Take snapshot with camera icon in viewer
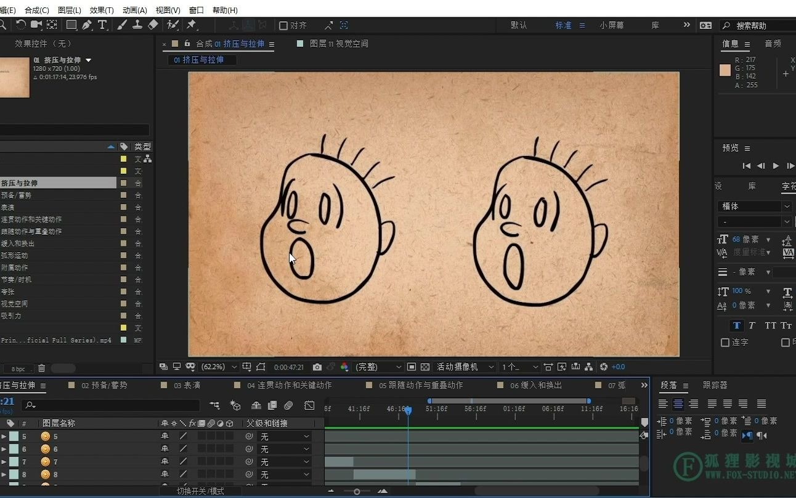The image size is (796, 498). coord(317,367)
